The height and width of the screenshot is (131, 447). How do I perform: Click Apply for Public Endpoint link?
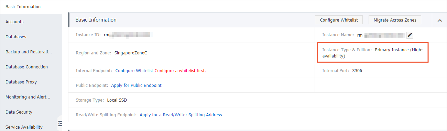136,86
